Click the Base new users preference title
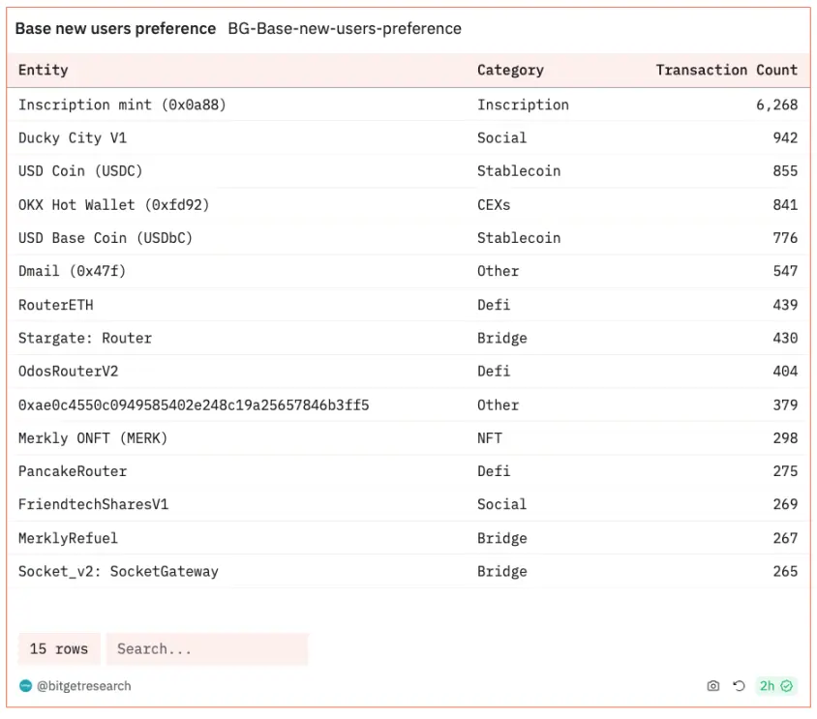Image resolution: width=817 pixels, height=719 pixels. [115, 29]
